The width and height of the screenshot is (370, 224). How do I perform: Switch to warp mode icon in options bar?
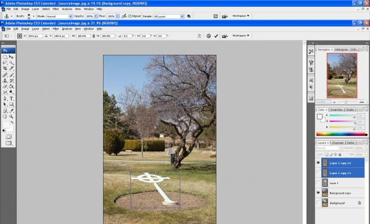tap(199, 36)
